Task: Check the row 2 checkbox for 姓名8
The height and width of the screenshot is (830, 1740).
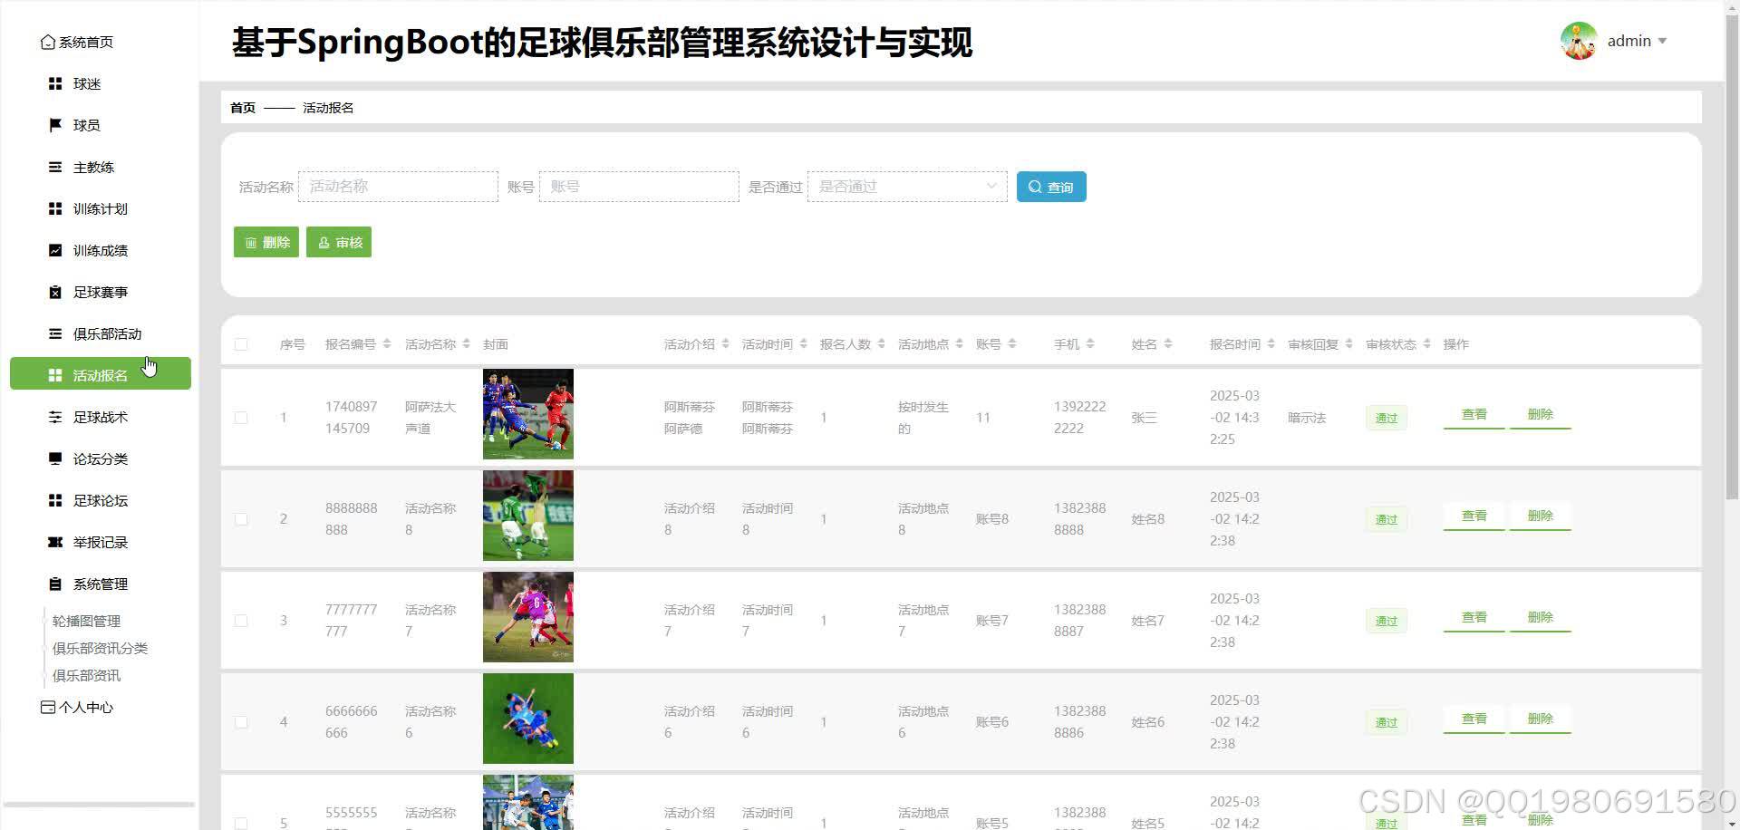Action: (241, 519)
